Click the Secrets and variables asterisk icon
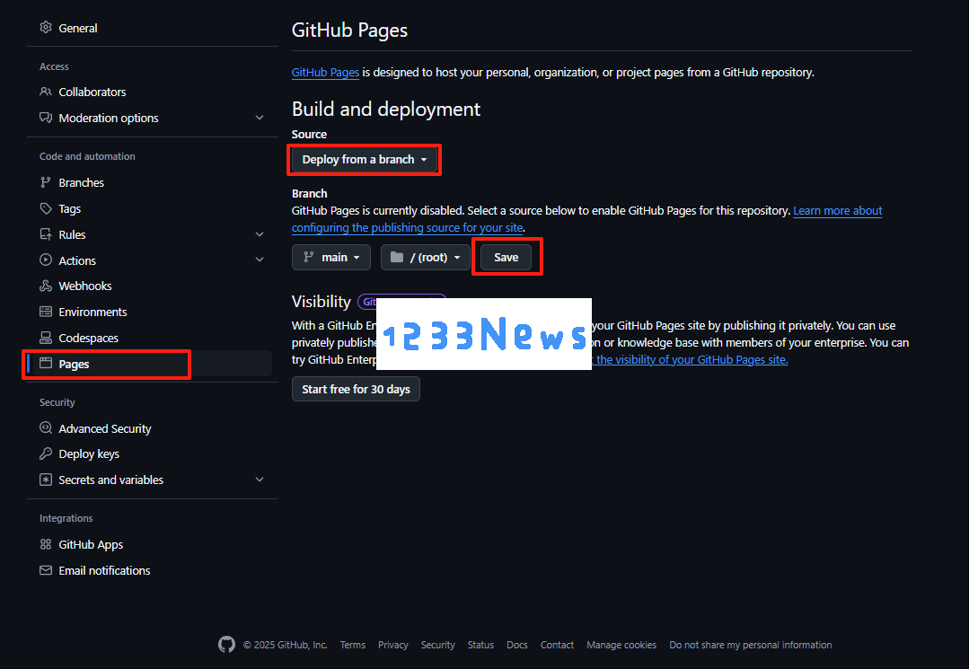Viewport: 969px width, 669px height. 46,480
